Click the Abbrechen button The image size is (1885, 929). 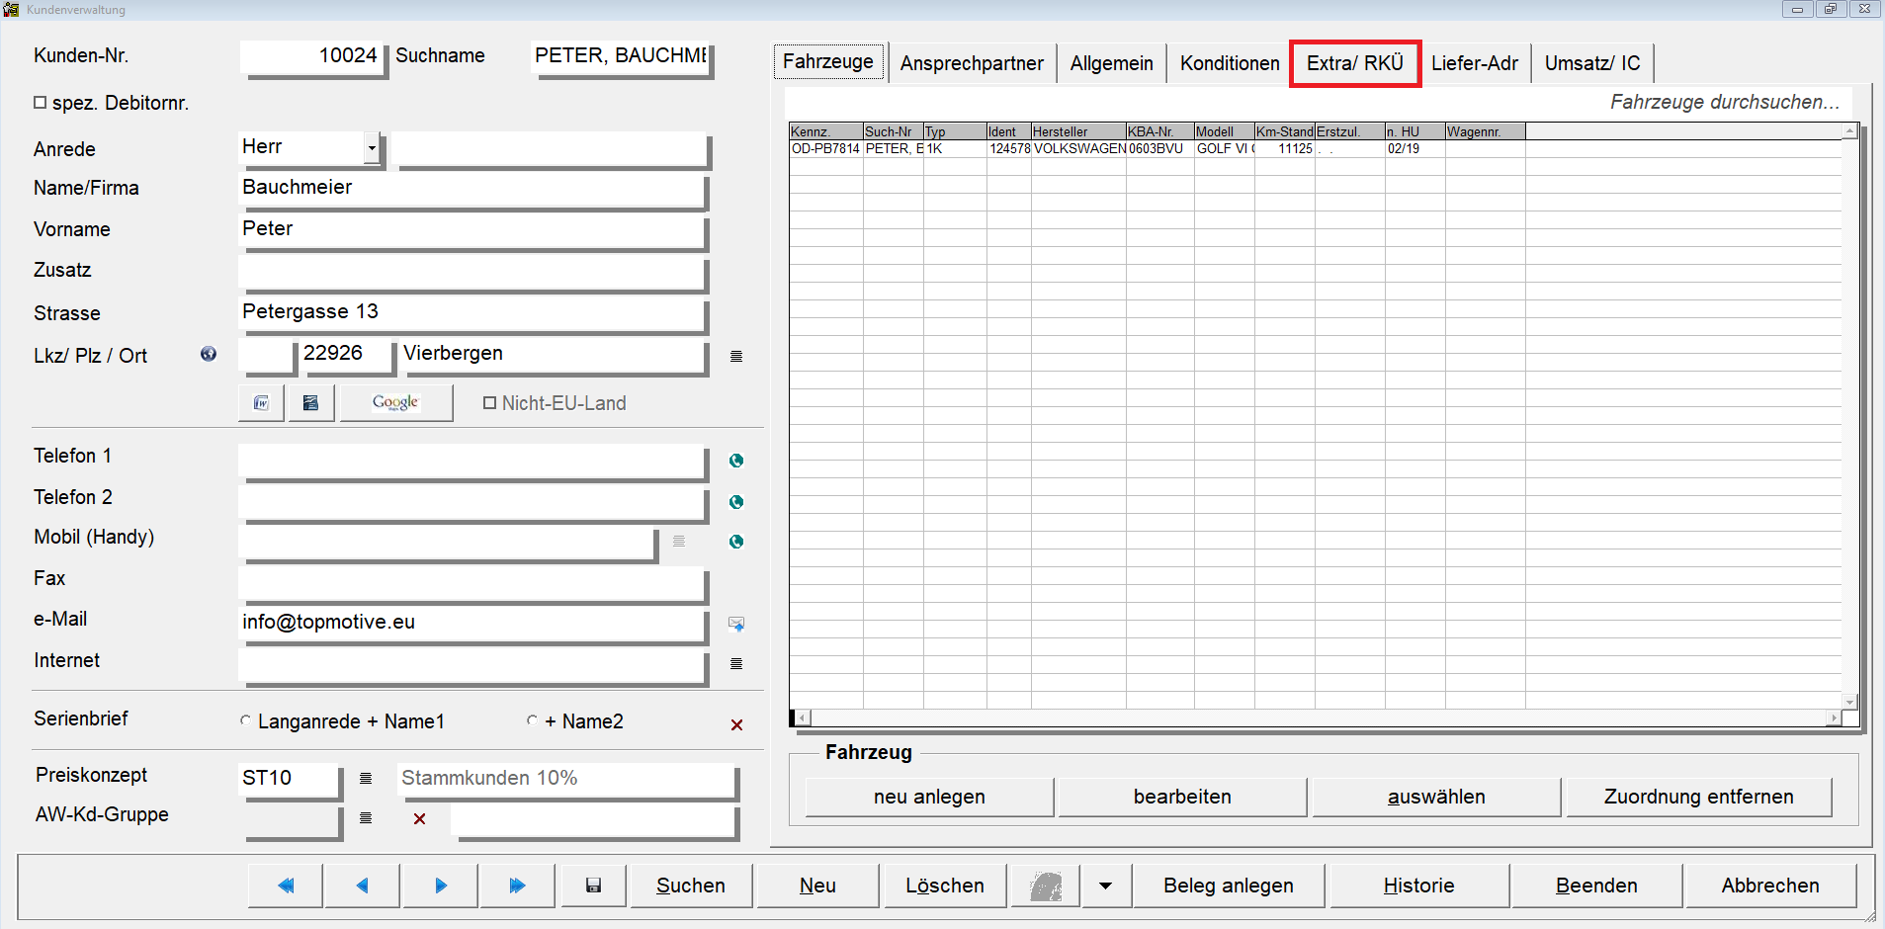coord(1770,886)
